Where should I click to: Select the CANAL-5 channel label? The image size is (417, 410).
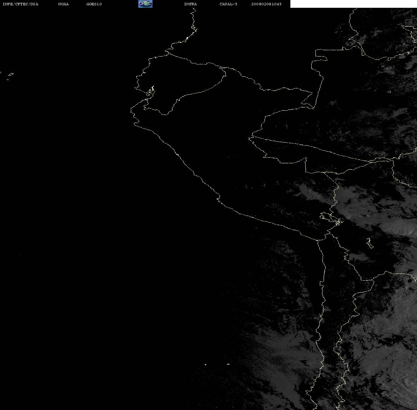228,4
